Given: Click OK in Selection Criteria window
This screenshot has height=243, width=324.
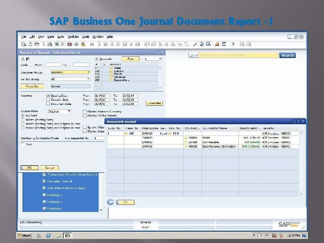Looking at the screenshot, I should pos(29,167).
